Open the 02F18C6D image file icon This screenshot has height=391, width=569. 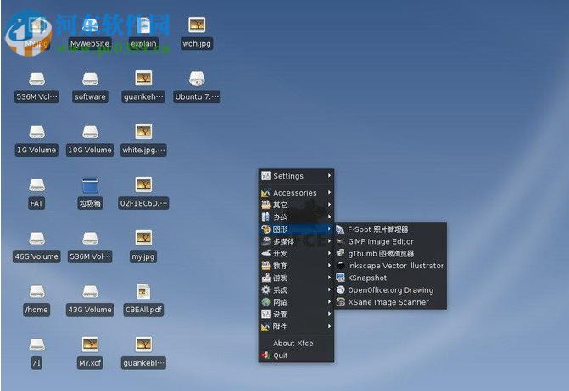143,185
